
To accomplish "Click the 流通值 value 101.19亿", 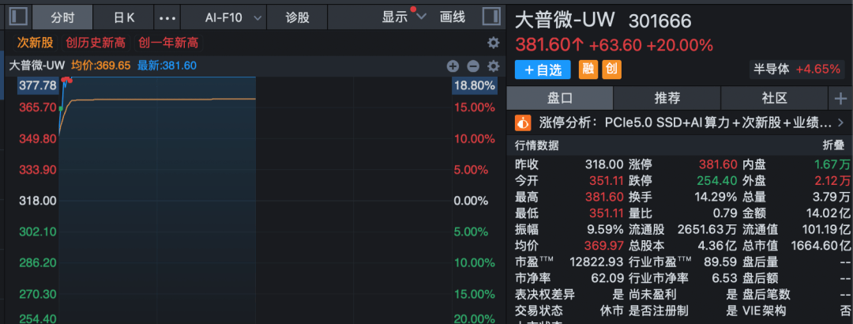I will (827, 229).
